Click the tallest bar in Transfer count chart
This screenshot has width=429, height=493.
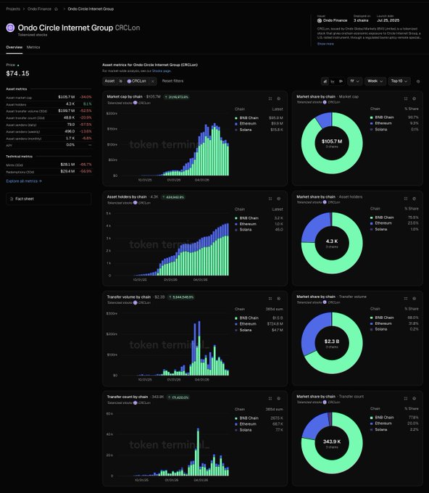tap(198, 452)
